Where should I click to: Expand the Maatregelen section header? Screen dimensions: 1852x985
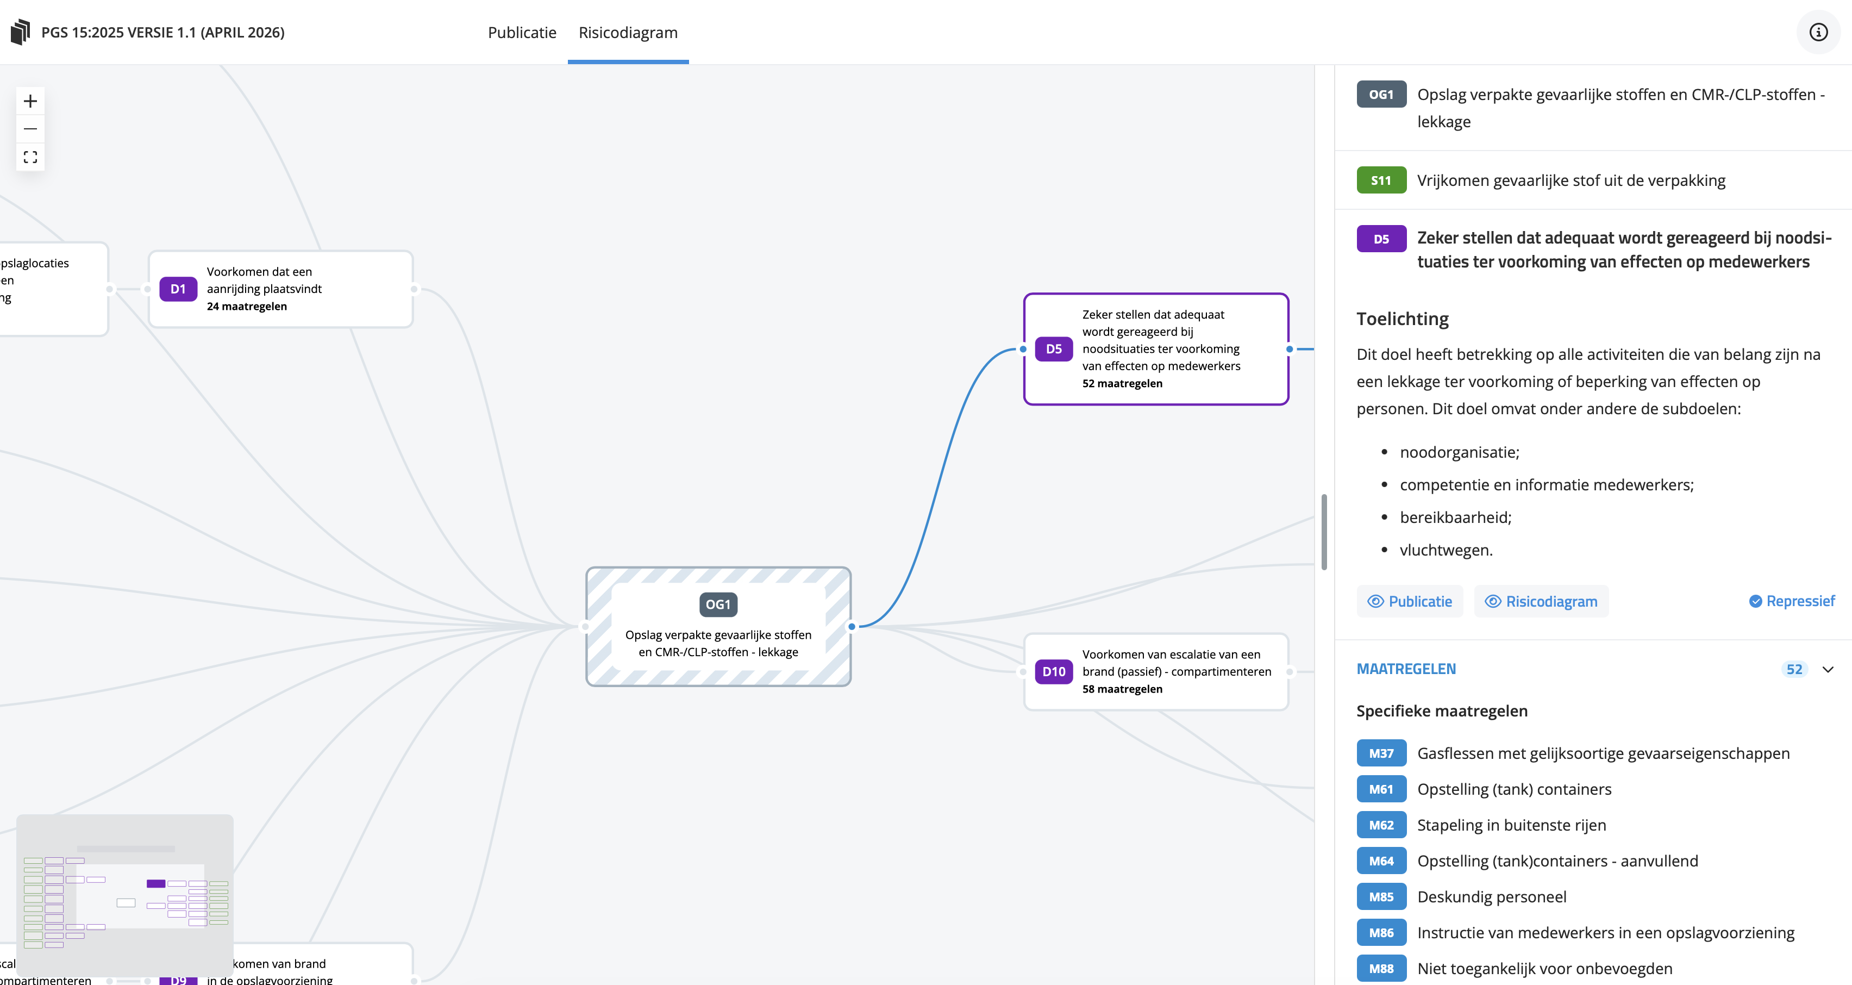click(1405, 669)
